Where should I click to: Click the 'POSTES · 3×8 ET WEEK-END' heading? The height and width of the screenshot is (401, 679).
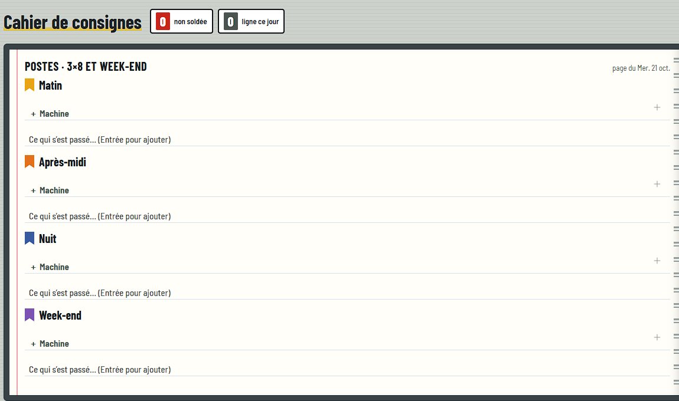(x=86, y=66)
